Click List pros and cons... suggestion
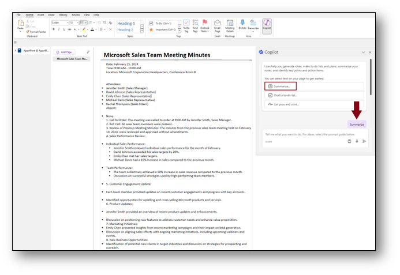Image resolution: width=400 pixels, height=275 pixels. [x=314, y=104]
